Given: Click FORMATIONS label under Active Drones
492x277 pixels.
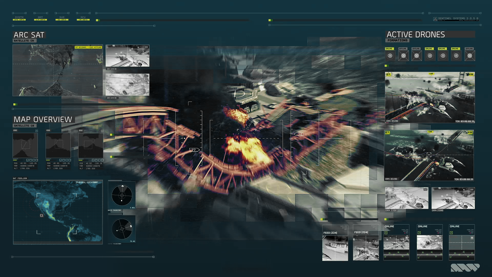Looking at the screenshot, I should click(397, 41).
